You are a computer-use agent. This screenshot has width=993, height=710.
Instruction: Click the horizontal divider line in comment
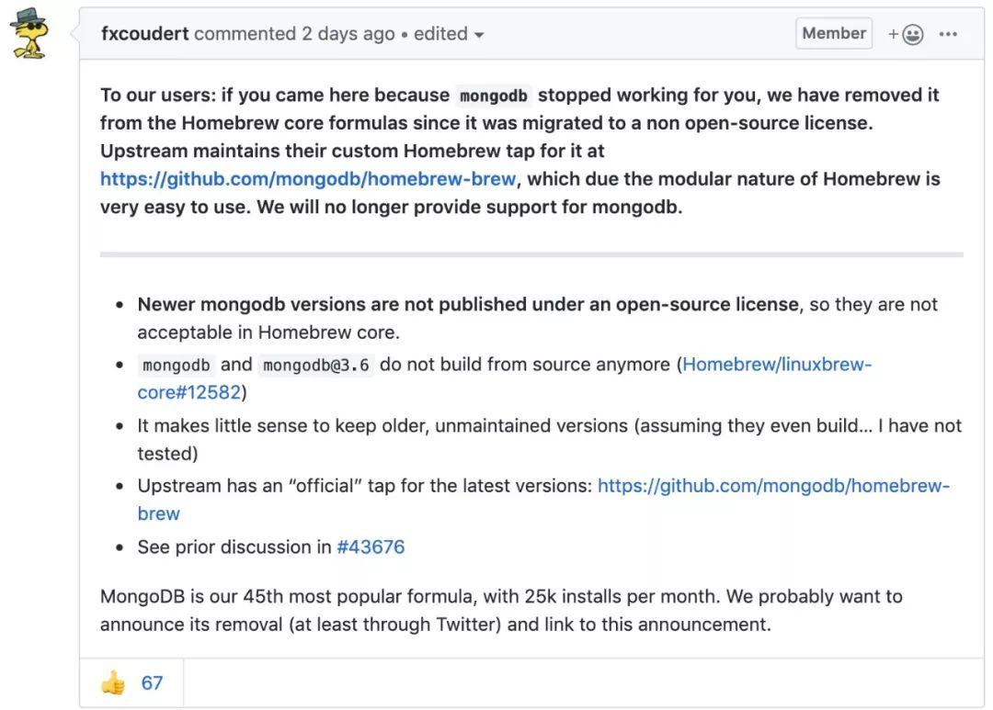tap(531, 254)
